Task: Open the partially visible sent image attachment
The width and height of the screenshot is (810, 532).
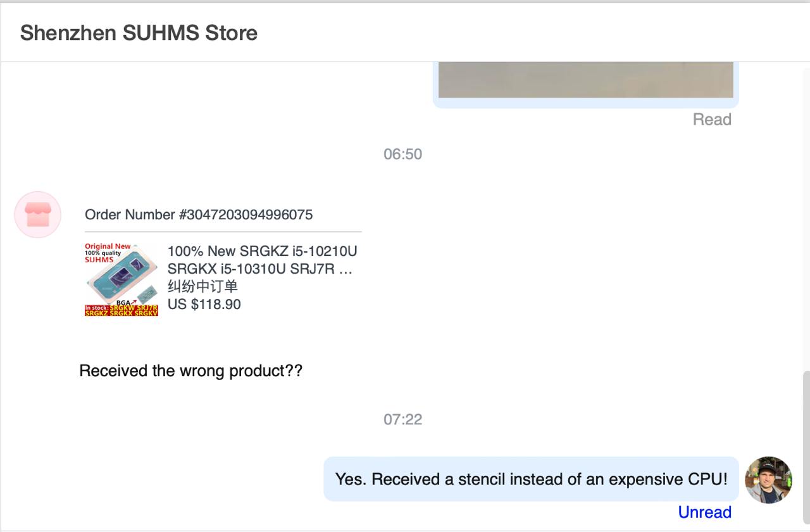Action: point(586,80)
